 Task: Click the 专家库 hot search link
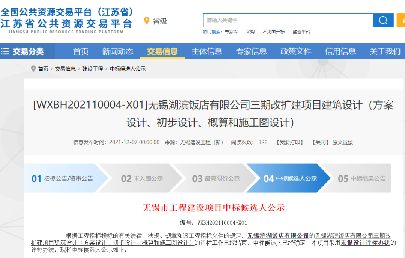231,32
